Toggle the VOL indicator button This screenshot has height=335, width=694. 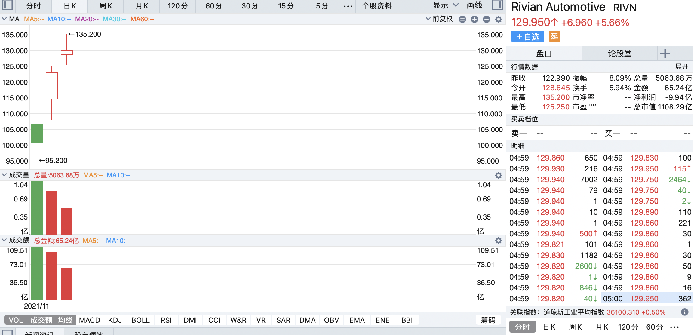[16, 320]
